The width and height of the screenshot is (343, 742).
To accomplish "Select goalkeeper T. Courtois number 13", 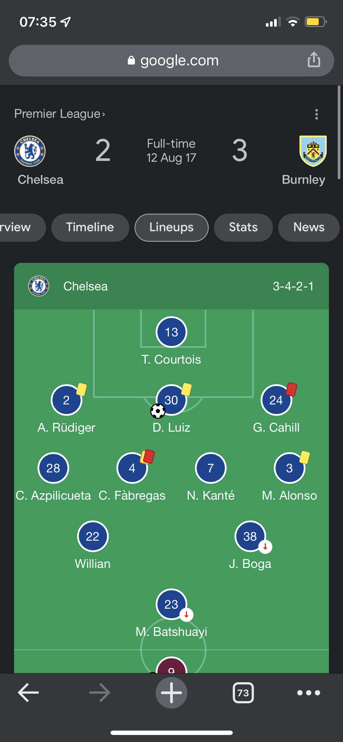I will click(x=171, y=332).
